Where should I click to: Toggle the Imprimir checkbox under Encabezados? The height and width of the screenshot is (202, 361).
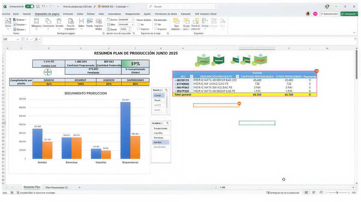click(x=156, y=29)
